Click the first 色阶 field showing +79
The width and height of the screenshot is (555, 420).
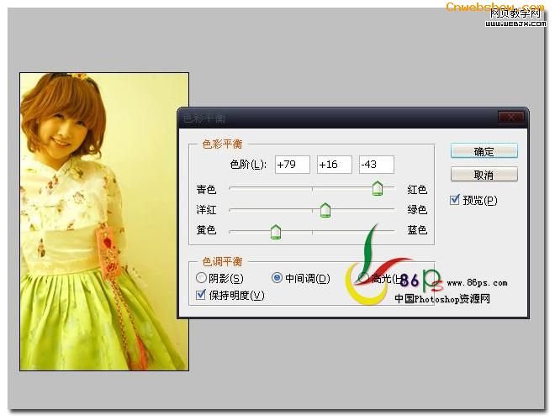(x=293, y=165)
